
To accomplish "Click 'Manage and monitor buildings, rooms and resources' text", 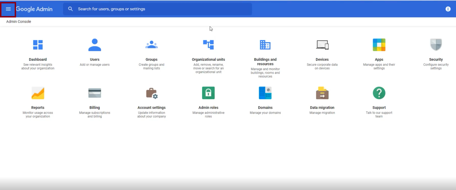I will pyautogui.click(x=265, y=73).
